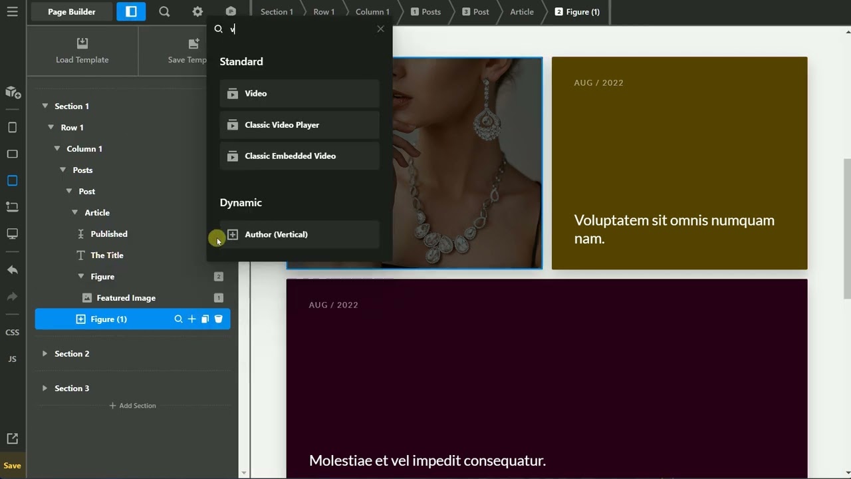Click the element search input field
Viewport: 851px width, 479px height.
coord(299,29)
